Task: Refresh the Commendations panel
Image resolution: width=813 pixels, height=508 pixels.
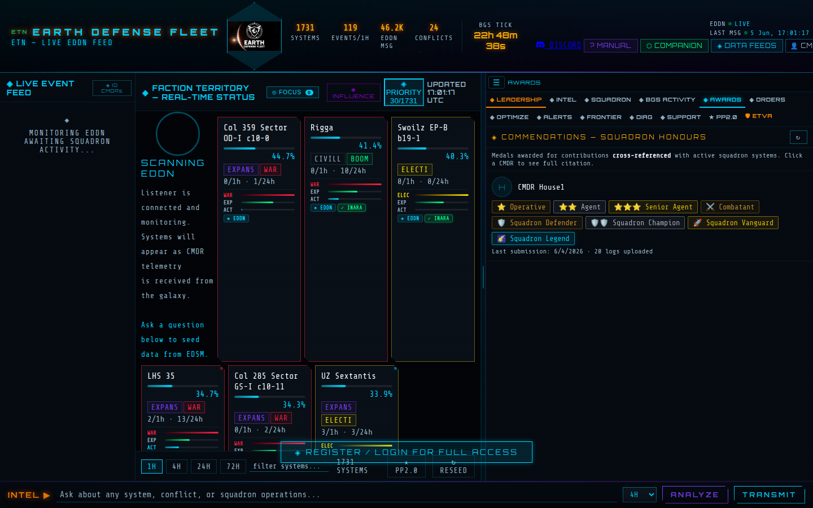Action: click(798, 137)
